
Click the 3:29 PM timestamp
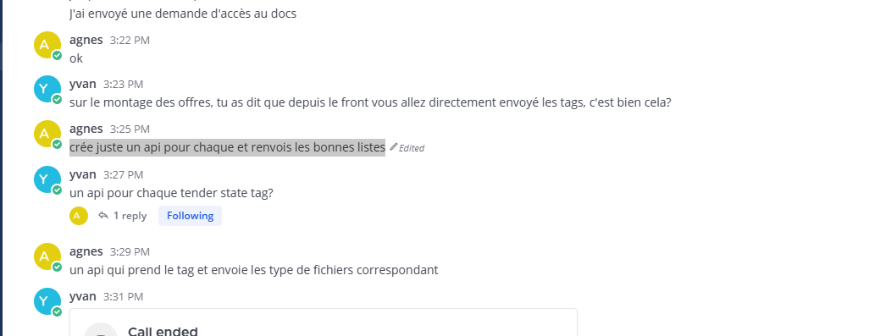[130, 252]
